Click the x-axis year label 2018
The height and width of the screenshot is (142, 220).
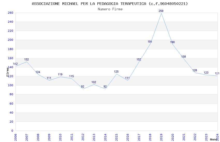coord(150,137)
